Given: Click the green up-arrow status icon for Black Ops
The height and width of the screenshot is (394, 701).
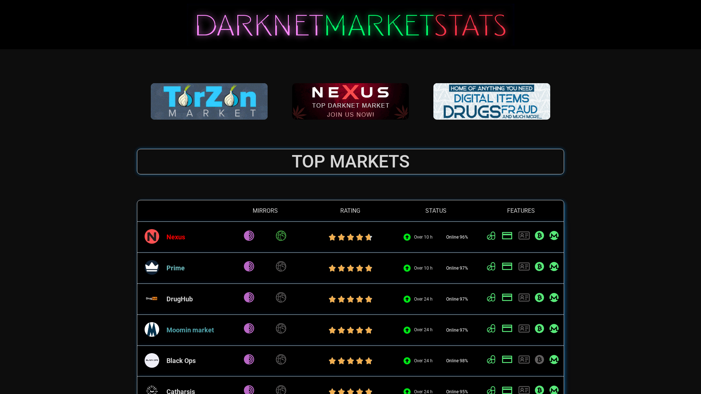Looking at the screenshot, I should point(407,361).
